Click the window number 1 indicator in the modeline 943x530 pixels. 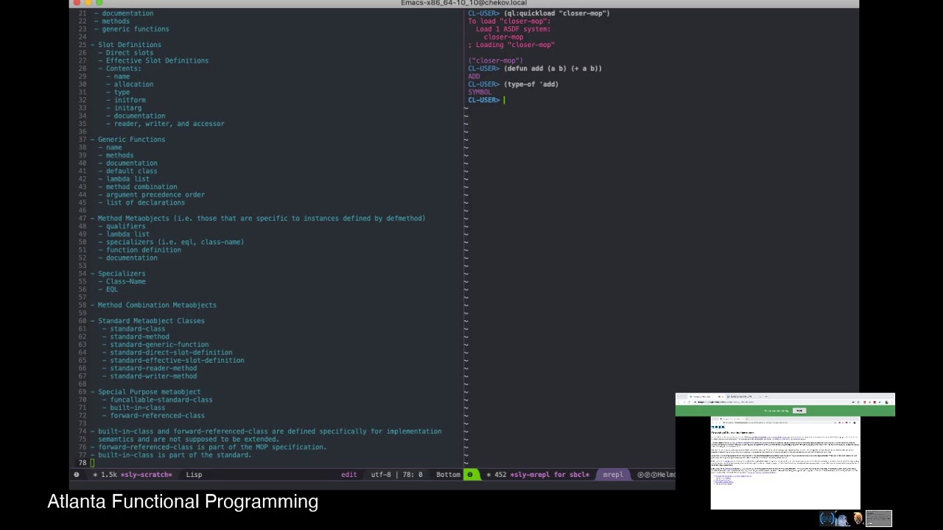click(76, 475)
